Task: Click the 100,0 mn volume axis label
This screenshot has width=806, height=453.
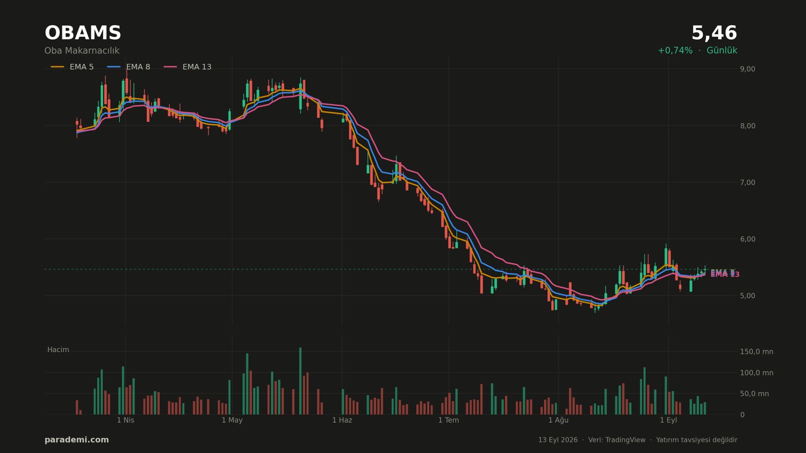Action: coord(757,373)
